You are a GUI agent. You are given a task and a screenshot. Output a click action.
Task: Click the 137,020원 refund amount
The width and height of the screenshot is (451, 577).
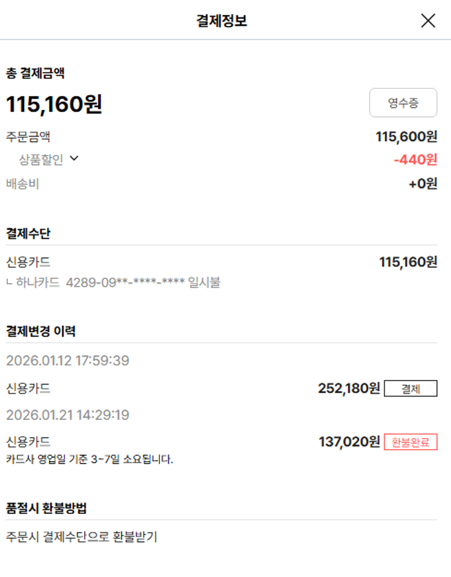click(x=349, y=442)
